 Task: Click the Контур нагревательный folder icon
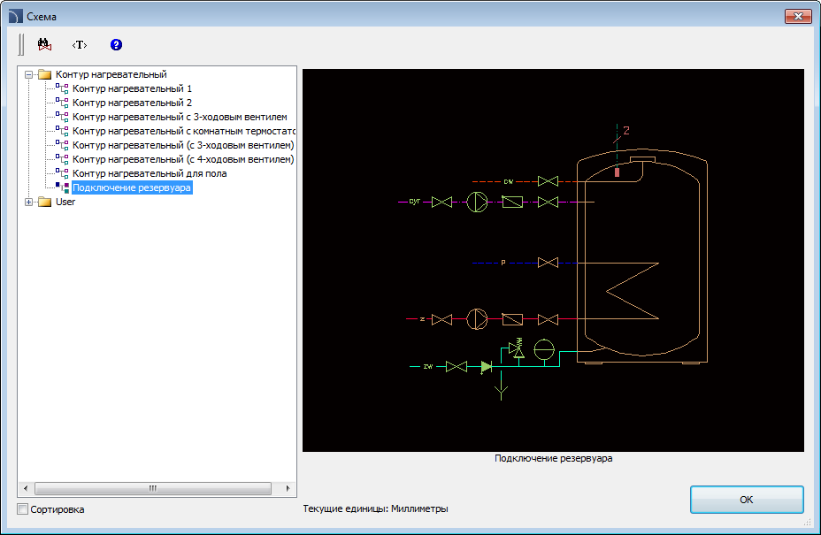(45, 74)
